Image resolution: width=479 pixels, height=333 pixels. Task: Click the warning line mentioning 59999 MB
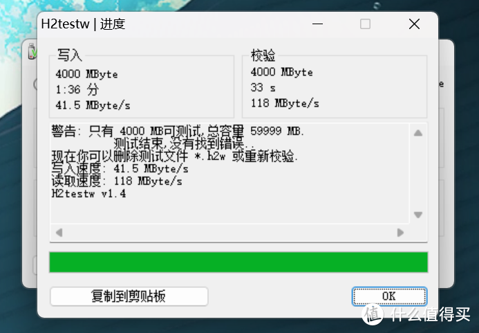point(178,132)
